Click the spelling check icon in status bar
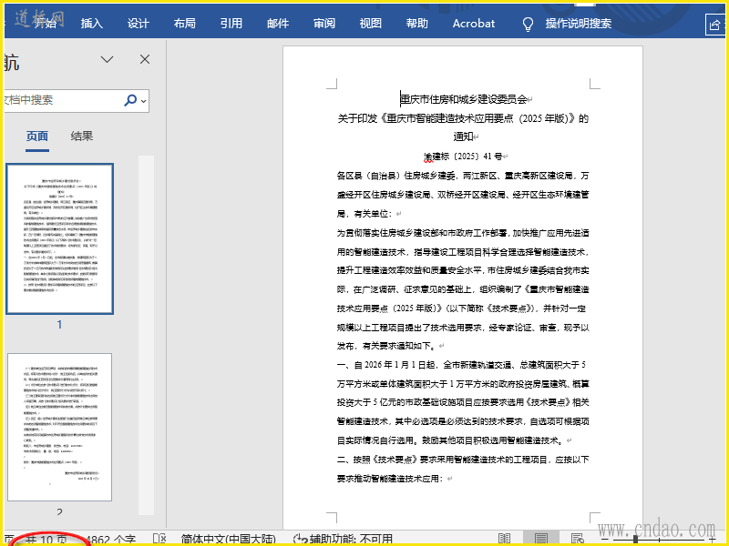Viewport: 729px width, 546px height. point(159,539)
